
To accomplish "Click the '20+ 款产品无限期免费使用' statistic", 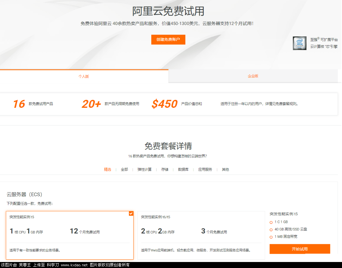I will pos(110,104).
